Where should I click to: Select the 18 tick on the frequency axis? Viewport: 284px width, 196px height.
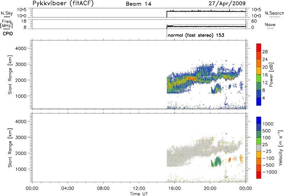click(23, 21)
